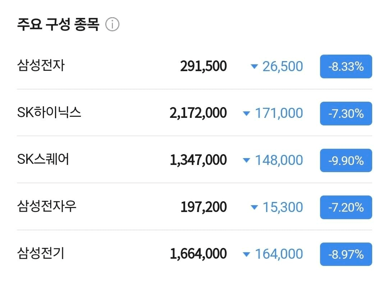Open the 삼성전기 stock row
This screenshot has width=388, height=281.
click(x=195, y=254)
